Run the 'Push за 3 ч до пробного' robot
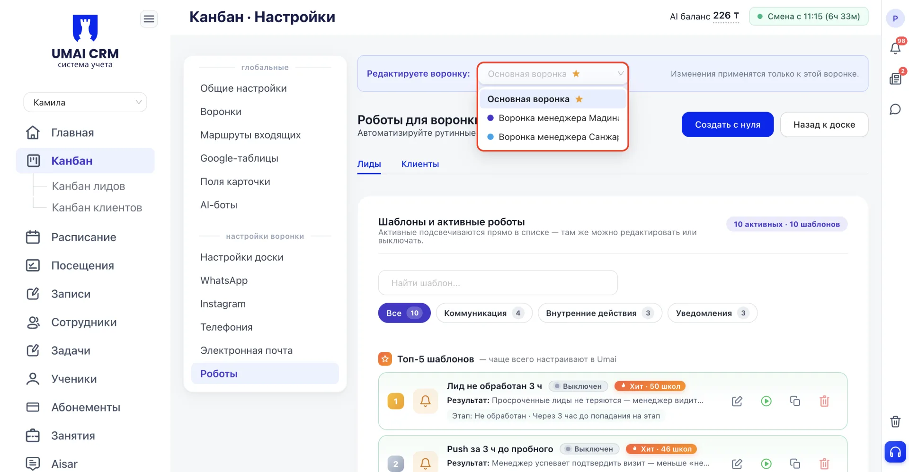This screenshot has height=472, width=909. pos(766,464)
